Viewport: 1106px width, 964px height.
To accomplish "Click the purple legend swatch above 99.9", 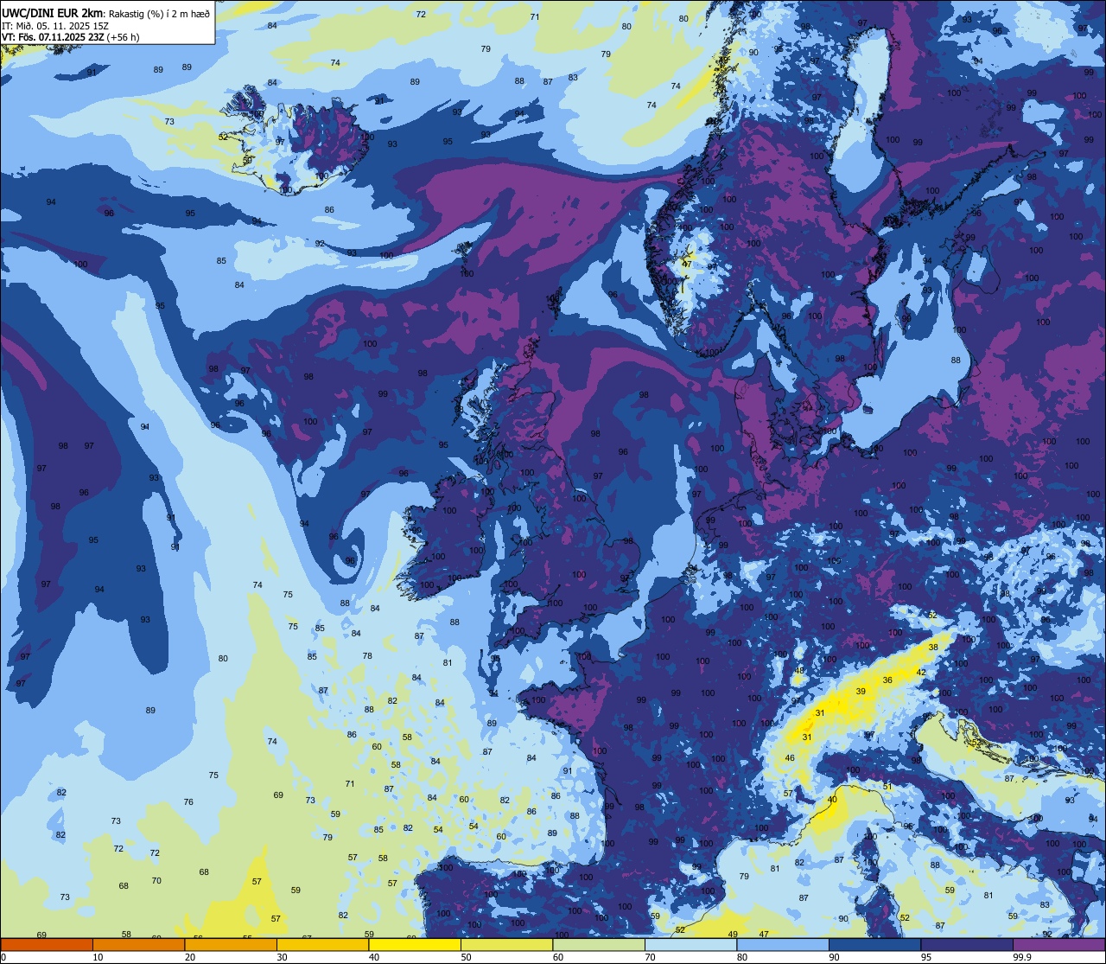I will (1058, 944).
